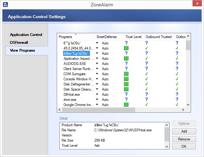Click last-column checkmark in Disk Space Cleanu... row
204x157 pixels.
coord(177,89)
